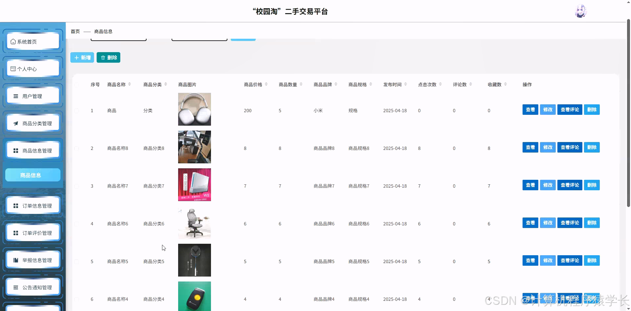This screenshot has width=631, height=311.
Task: Select the highlighted 商品信息 submenu item
Action: coord(33,175)
